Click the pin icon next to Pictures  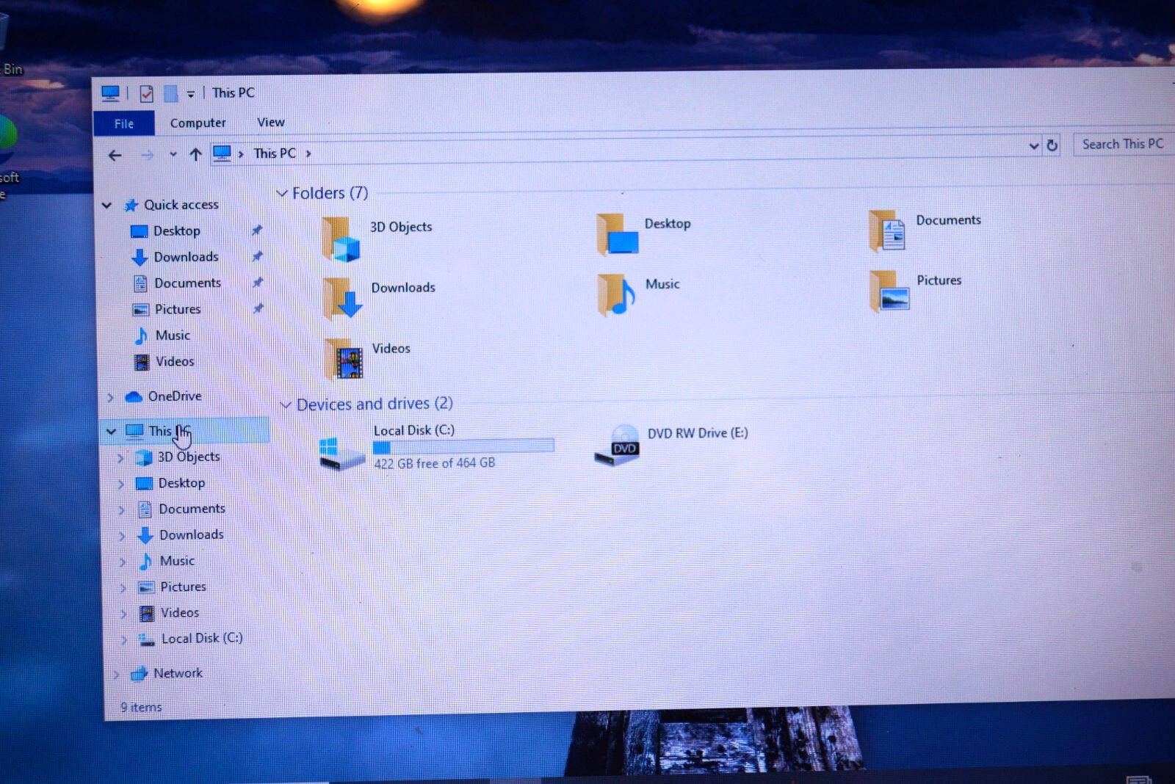tap(258, 309)
